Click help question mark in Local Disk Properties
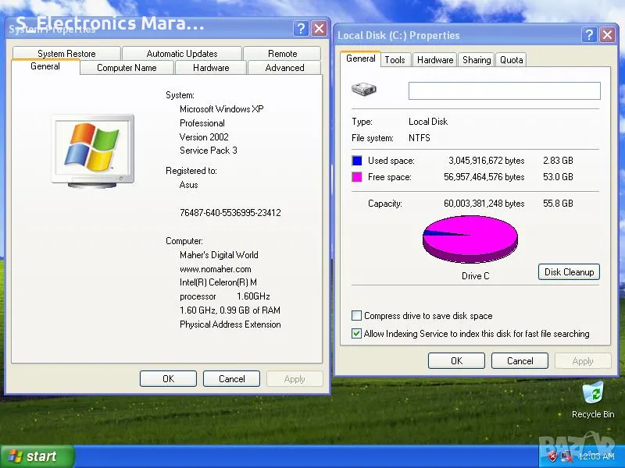 pyautogui.click(x=589, y=35)
